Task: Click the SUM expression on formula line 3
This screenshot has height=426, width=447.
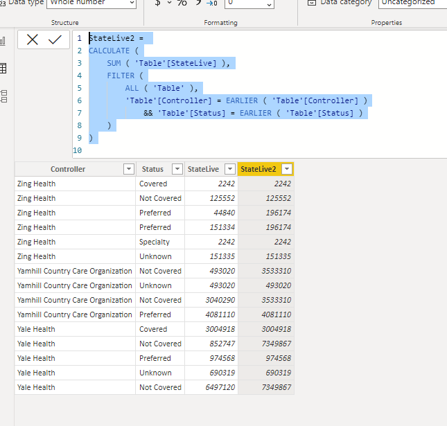Action: [x=168, y=63]
